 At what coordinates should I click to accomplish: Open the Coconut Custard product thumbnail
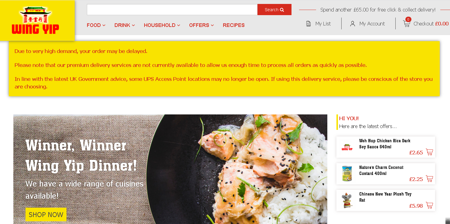[347, 173]
